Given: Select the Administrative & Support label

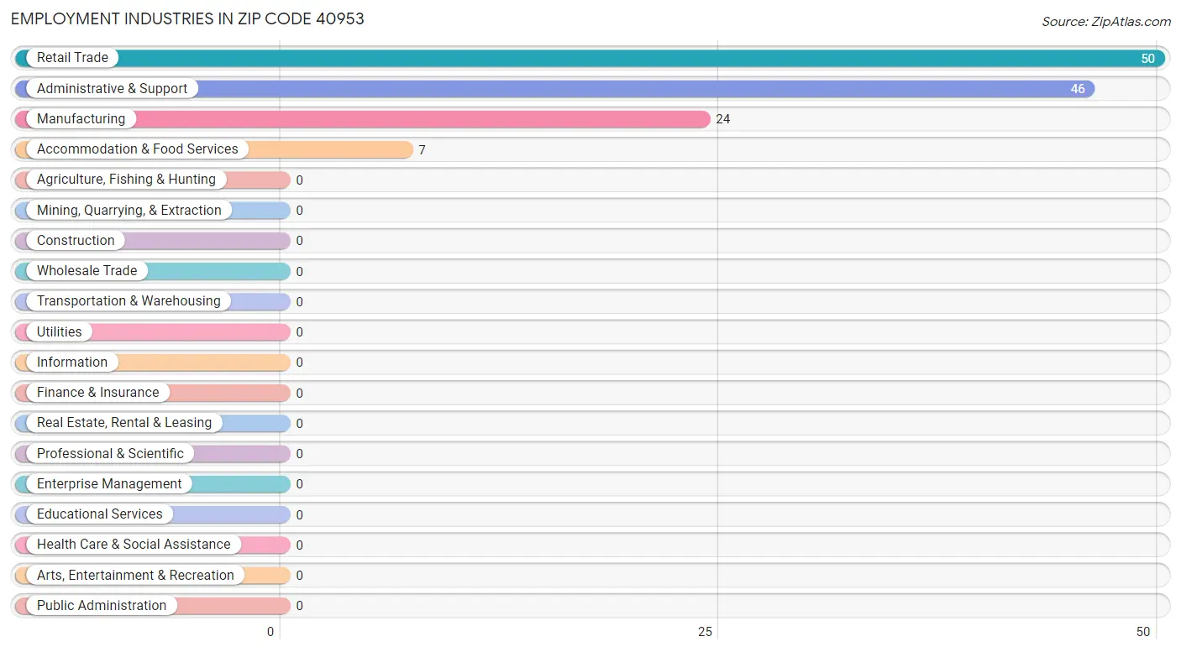Looking at the screenshot, I should [112, 88].
